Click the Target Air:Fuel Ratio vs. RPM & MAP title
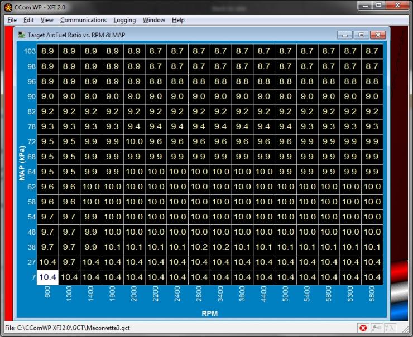This screenshot has width=413, height=337. tap(76, 35)
